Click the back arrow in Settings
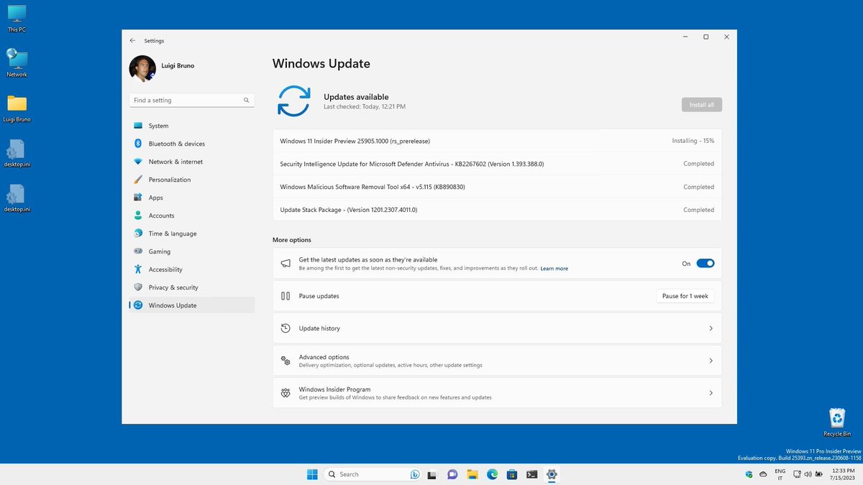863x485 pixels. pyautogui.click(x=132, y=41)
